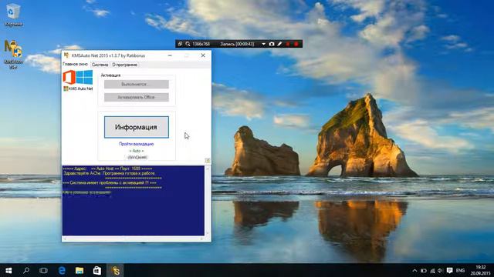Minimize the KMSAuto Net window
494x277 pixels.
(170, 55)
